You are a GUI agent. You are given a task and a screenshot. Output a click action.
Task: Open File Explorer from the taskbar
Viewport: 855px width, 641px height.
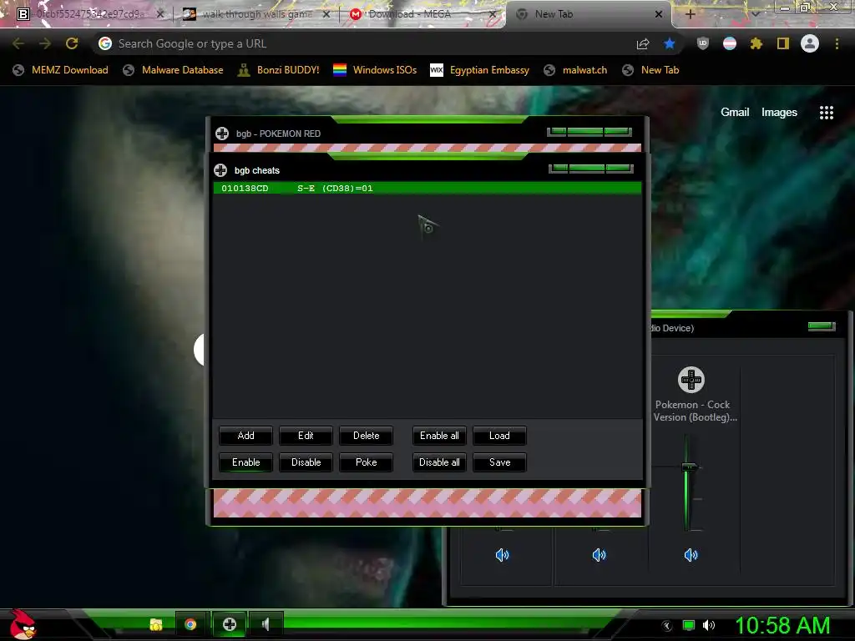pos(156,624)
